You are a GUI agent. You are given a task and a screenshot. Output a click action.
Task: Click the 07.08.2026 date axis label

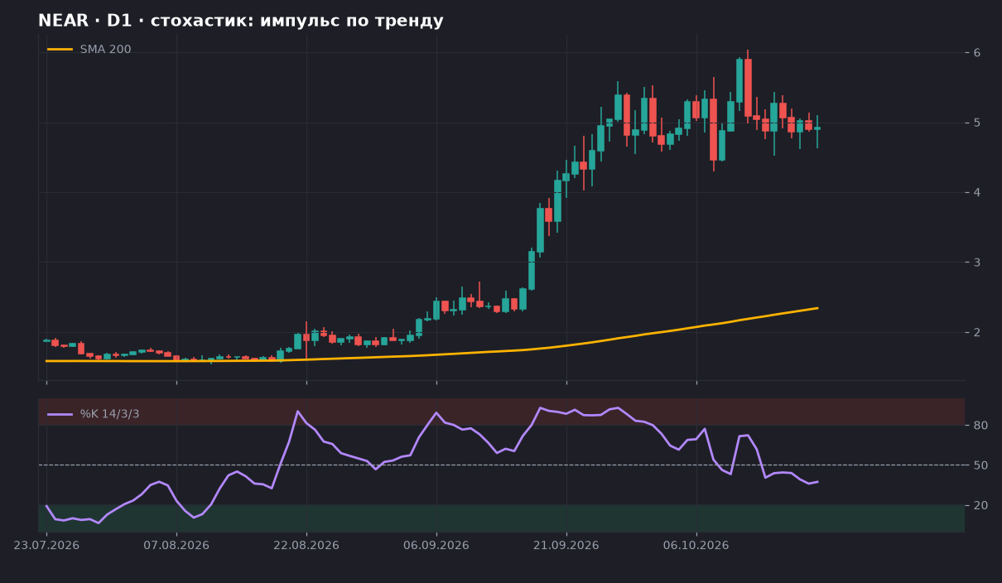[176, 545]
